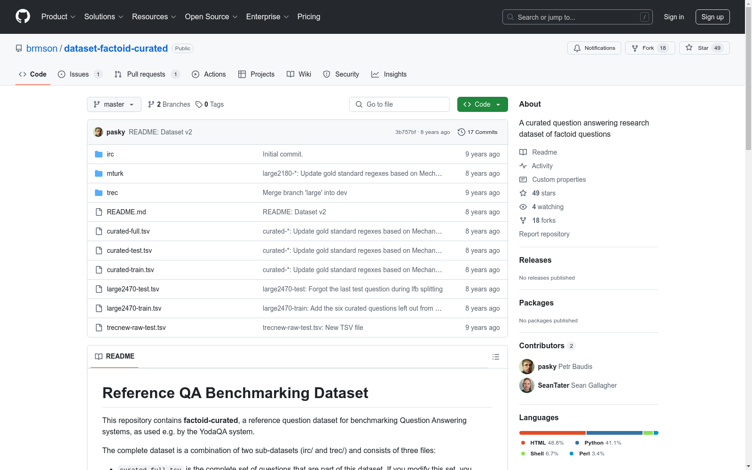Image resolution: width=752 pixels, height=470 pixels.
Task: Open the Wiki tab
Action: [x=299, y=74]
